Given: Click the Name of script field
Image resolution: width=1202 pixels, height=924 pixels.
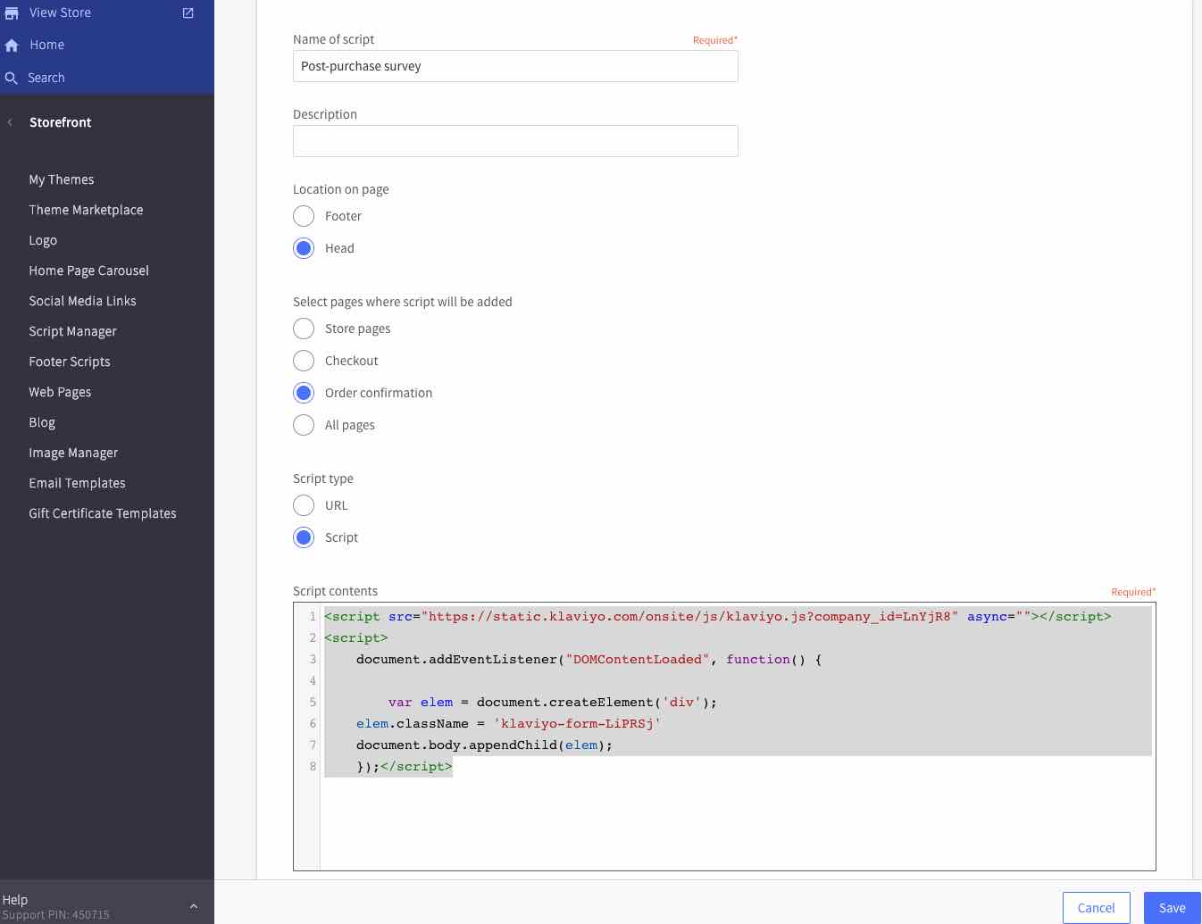Looking at the screenshot, I should [x=515, y=66].
